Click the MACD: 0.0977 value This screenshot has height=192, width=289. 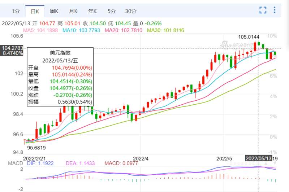[x=121, y=163]
